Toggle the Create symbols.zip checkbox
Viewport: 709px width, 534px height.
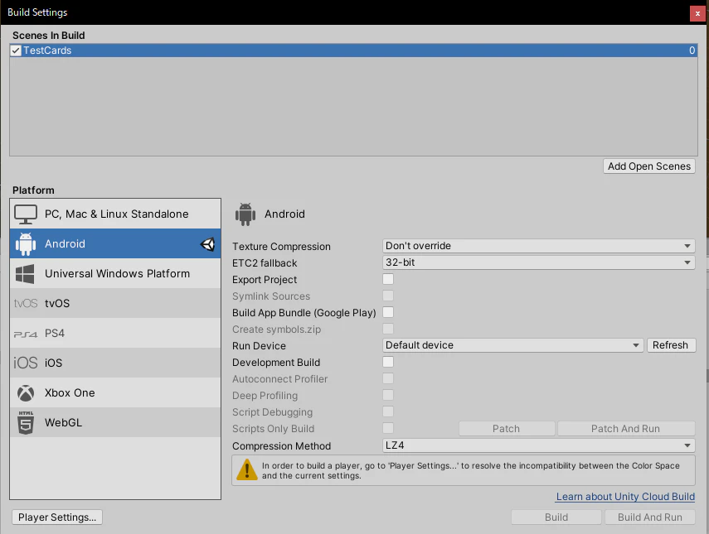click(388, 329)
